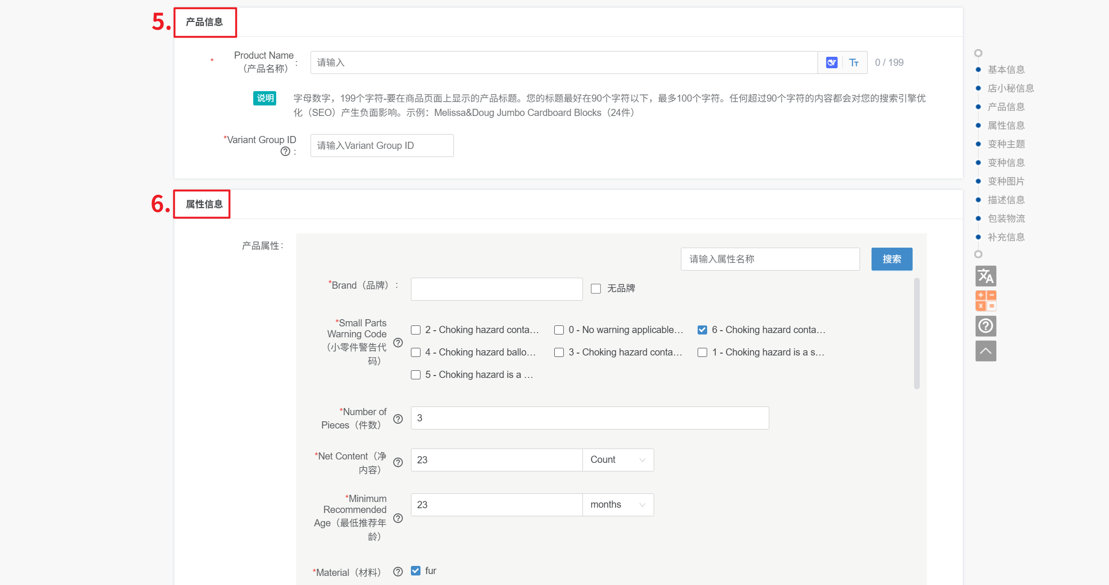The image size is (1109, 585).
Task: Open the Count unit dropdown
Action: coord(618,460)
